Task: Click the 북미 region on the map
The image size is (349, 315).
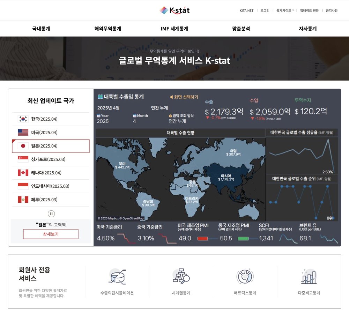Action: [x=122, y=165]
